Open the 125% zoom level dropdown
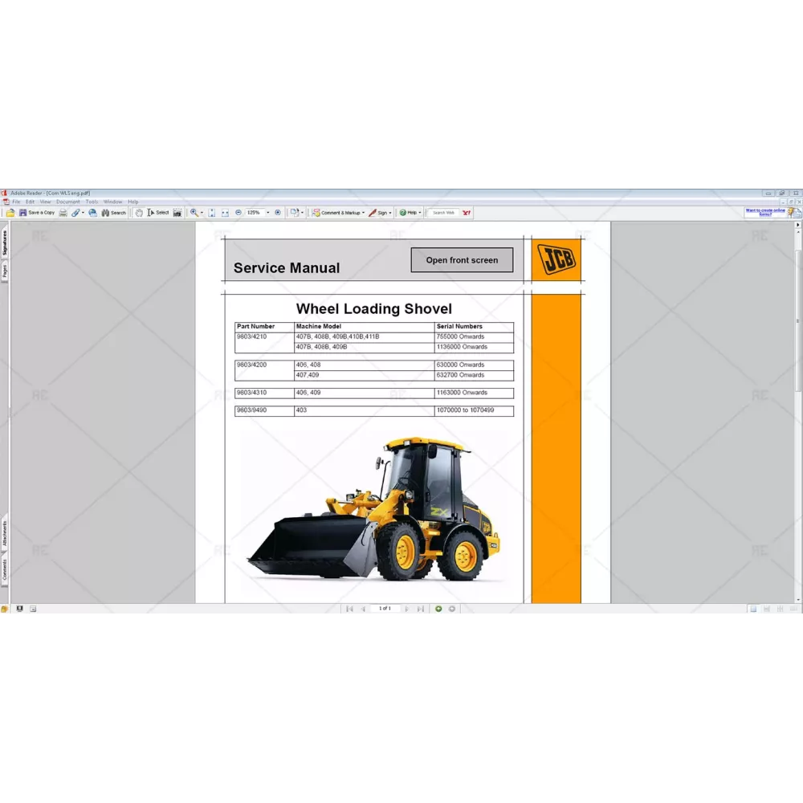This screenshot has height=803, width=803. 267,213
